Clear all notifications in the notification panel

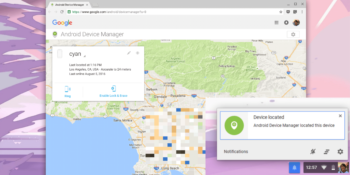pyautogui.click(x=326, y=151)
